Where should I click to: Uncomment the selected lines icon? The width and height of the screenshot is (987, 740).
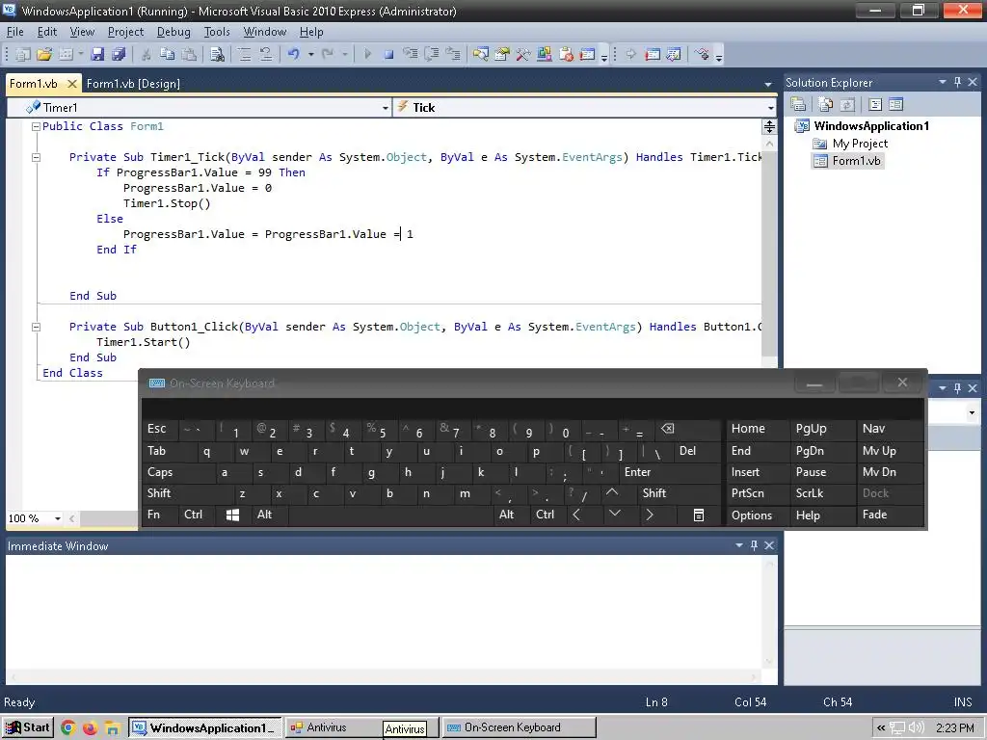tap(266, 55)
